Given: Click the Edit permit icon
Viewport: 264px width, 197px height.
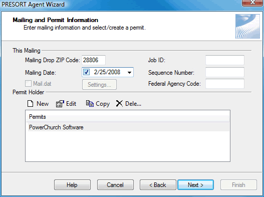Looking at the screenshot, I should pyautogui.click(x=60, y=104).
